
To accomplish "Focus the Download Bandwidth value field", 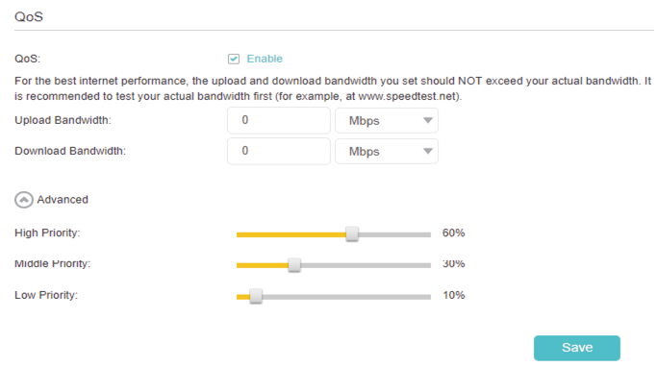I will point(279,151).
